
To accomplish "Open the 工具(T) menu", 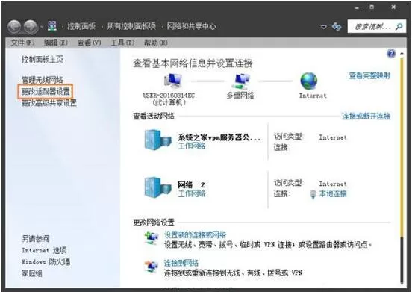I will [122, 43].
